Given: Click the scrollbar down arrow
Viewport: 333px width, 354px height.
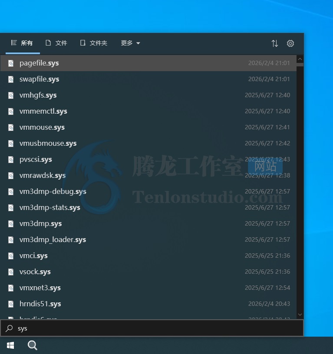Looking at the screenshot, I should pyautogui.click(x=300, y=315).
